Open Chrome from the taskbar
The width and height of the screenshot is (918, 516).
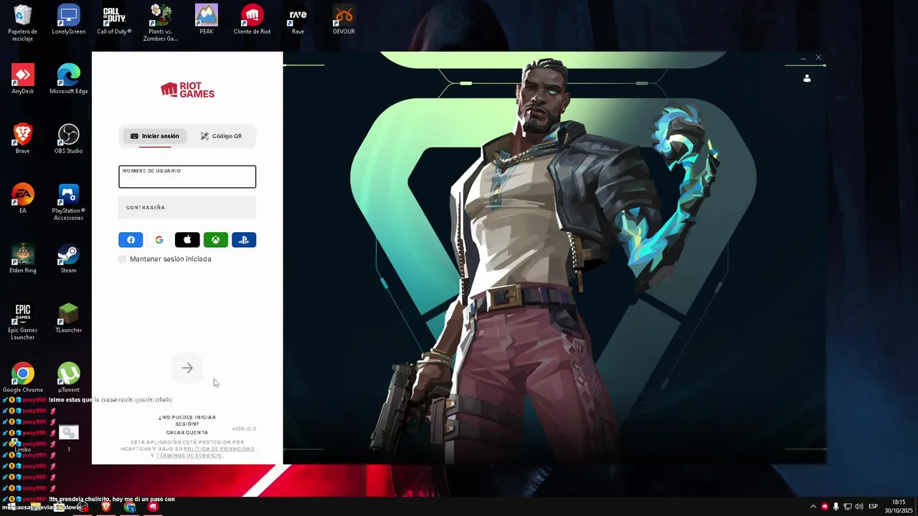tap(130, 507)
